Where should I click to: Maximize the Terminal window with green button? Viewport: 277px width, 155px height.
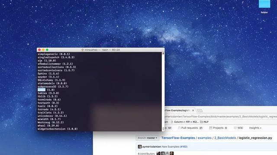(x=47, y=50)
